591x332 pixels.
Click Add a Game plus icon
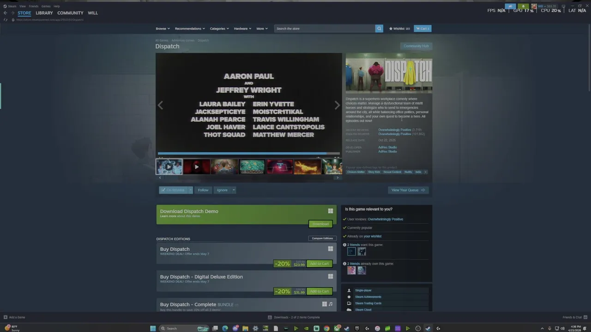tap(6, 317)
